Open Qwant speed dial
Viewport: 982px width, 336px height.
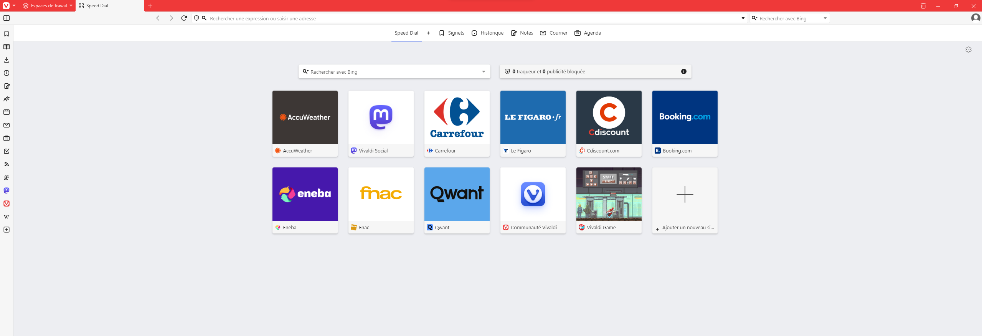click(457, 200)
